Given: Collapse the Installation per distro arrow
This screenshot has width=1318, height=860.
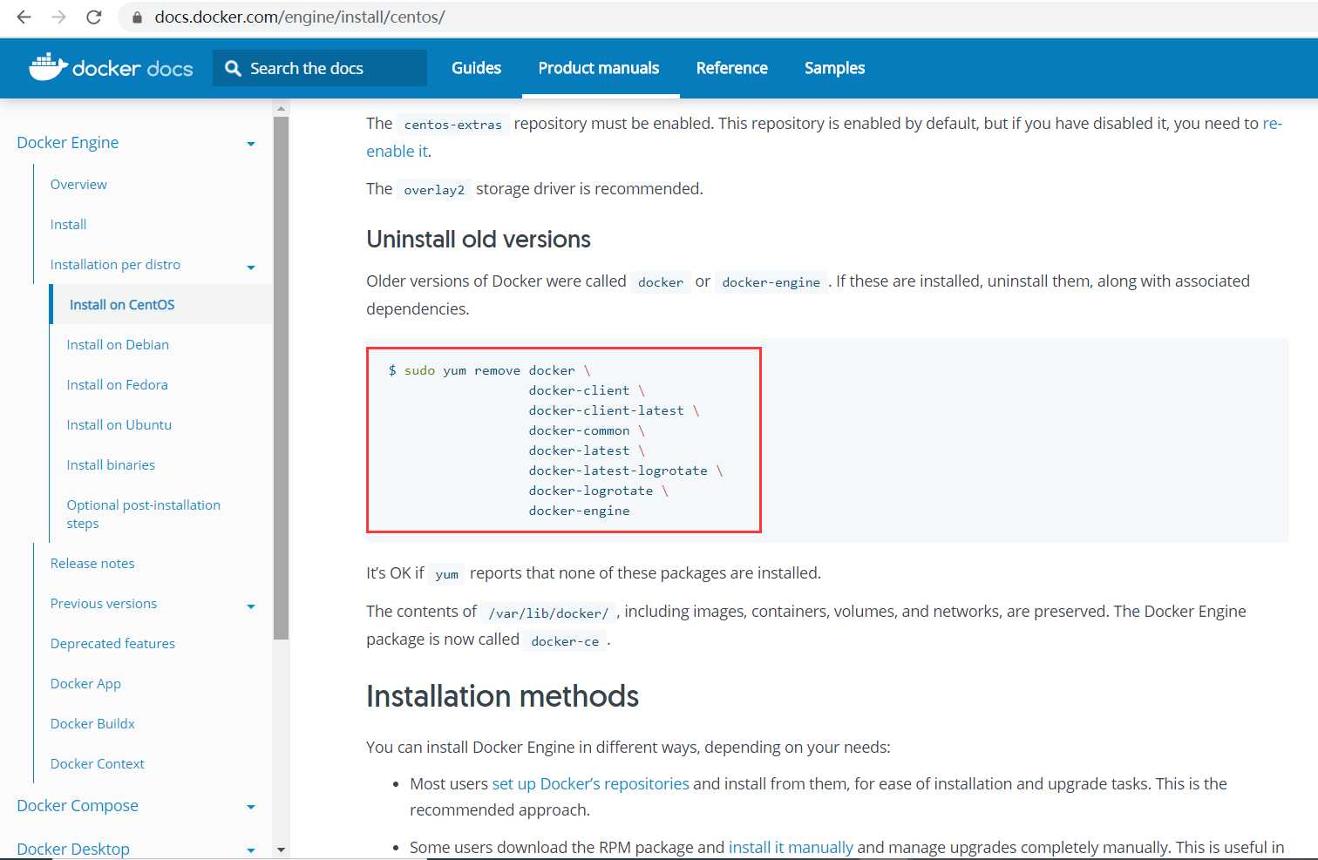Looking at the screenshot, I should pos(251,267).
